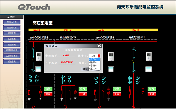
Task: Click the KAH3 label on yellow bar
Action: [67, 30]
